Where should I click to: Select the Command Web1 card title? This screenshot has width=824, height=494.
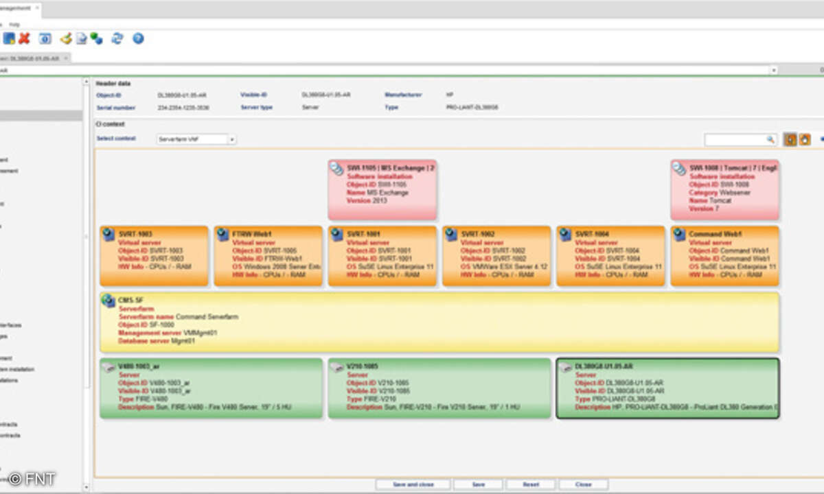click(716, 234)
